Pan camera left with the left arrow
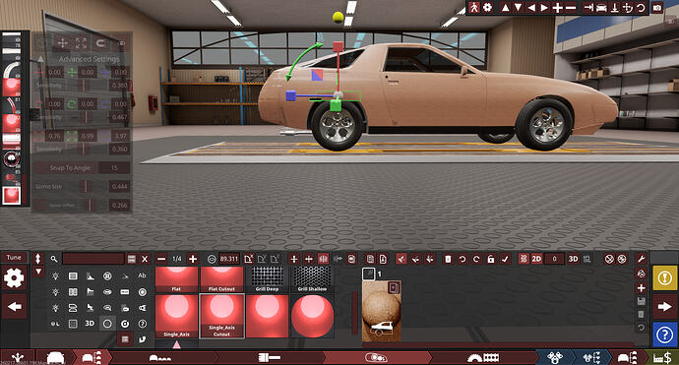Viewport: 679px width, 365px height. (531, 7)
